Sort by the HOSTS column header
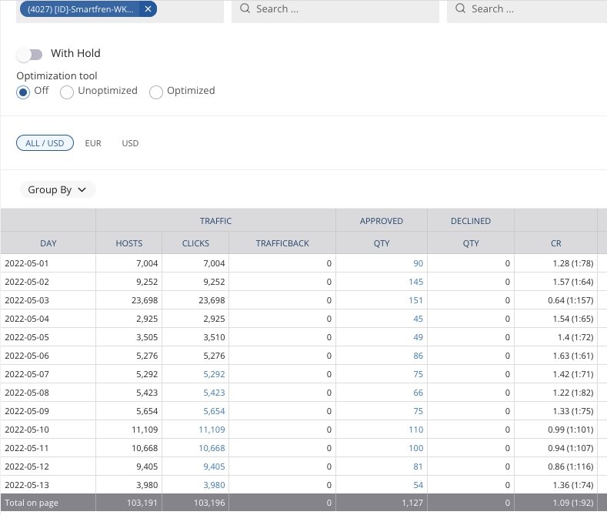 click(129, 243)
